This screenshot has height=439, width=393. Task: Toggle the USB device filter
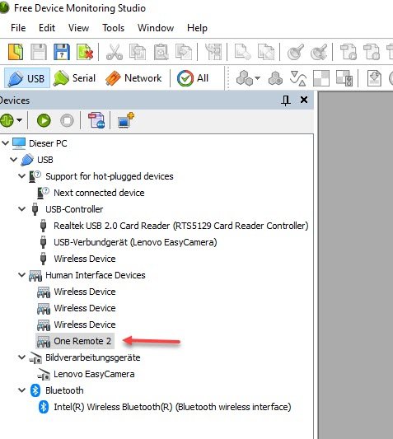pyautogui.click(x=27, y=78)
